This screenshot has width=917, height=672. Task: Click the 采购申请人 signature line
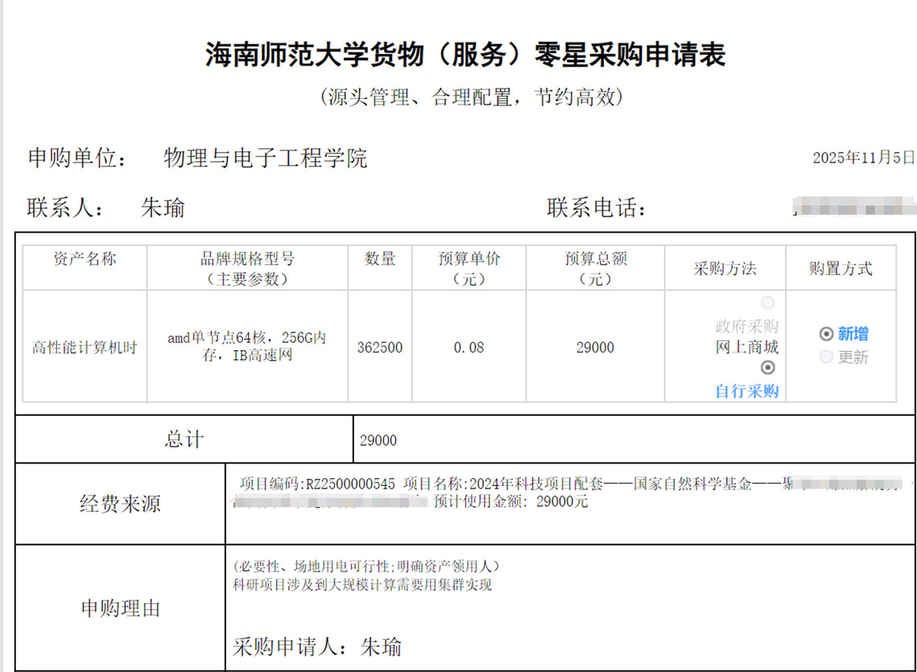point(317,646)
